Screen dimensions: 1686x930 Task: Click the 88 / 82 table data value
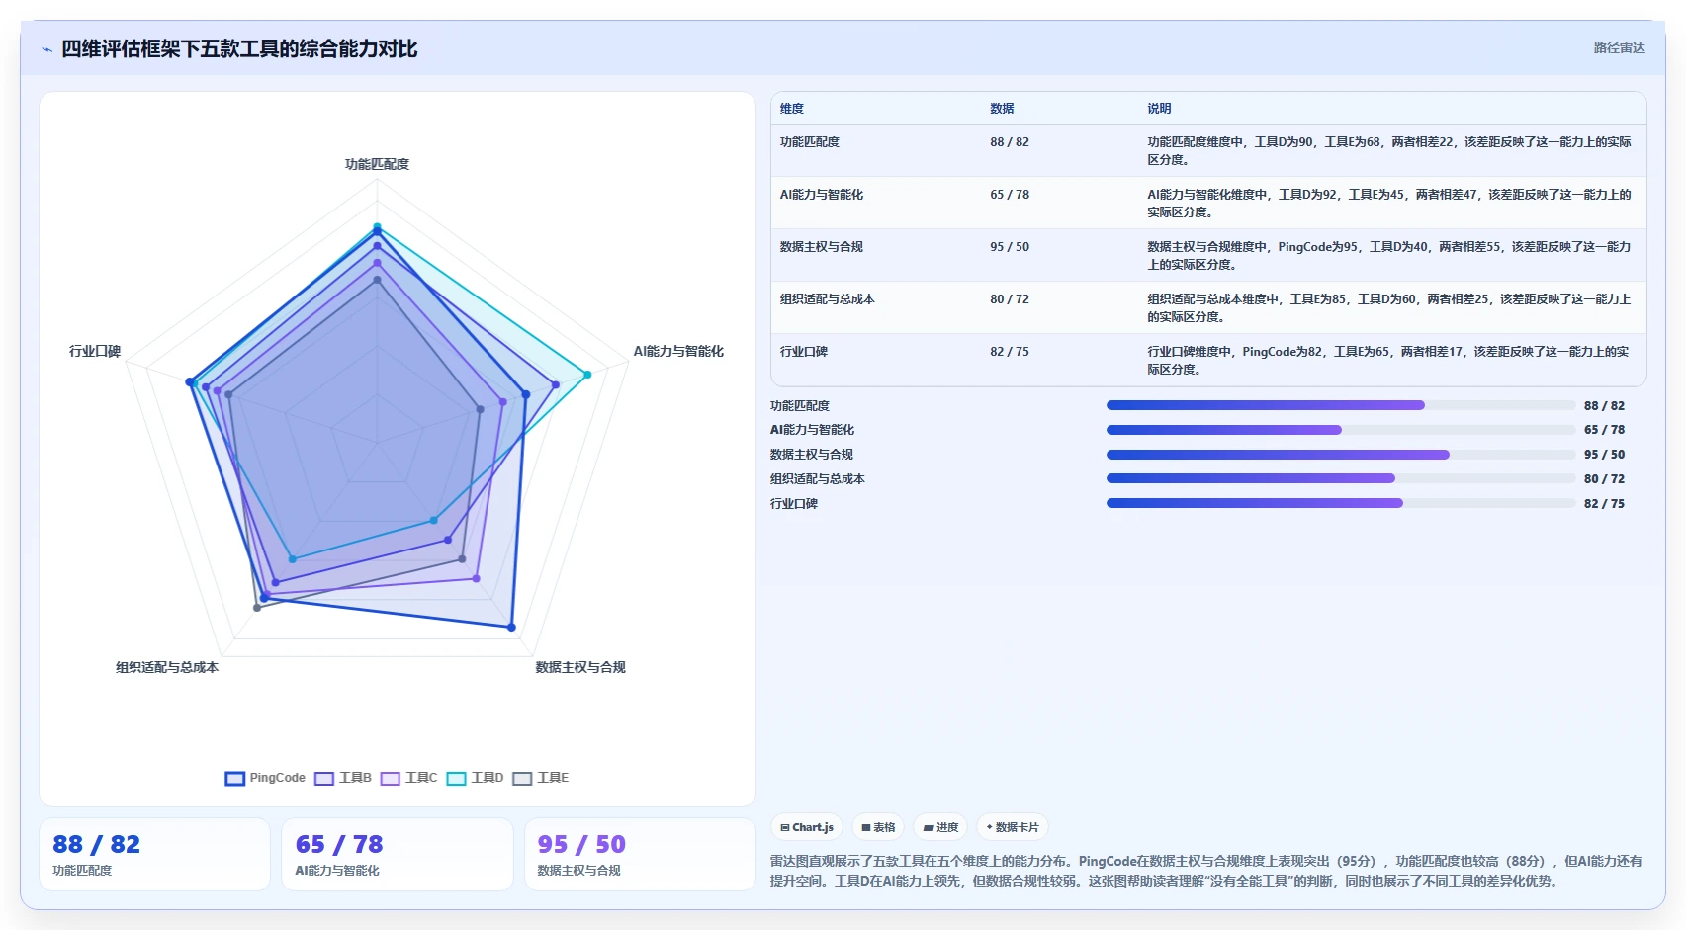[1010, 142]
